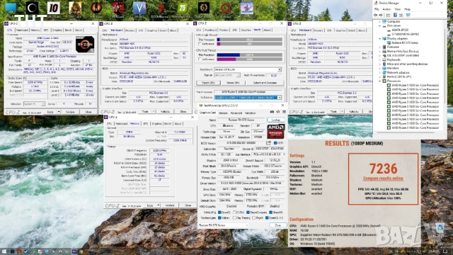Collapse Processors node in Device Manager
Viewport: 453px width, 255px height.
click(380, 81)
